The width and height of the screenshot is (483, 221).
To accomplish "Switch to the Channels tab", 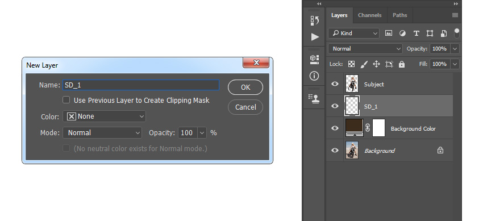I will [x=370, y=15].
